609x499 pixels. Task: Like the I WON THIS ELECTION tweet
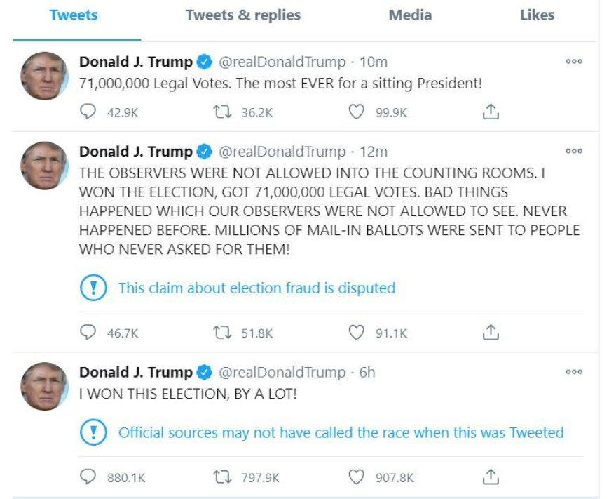[x=357, y=477]
